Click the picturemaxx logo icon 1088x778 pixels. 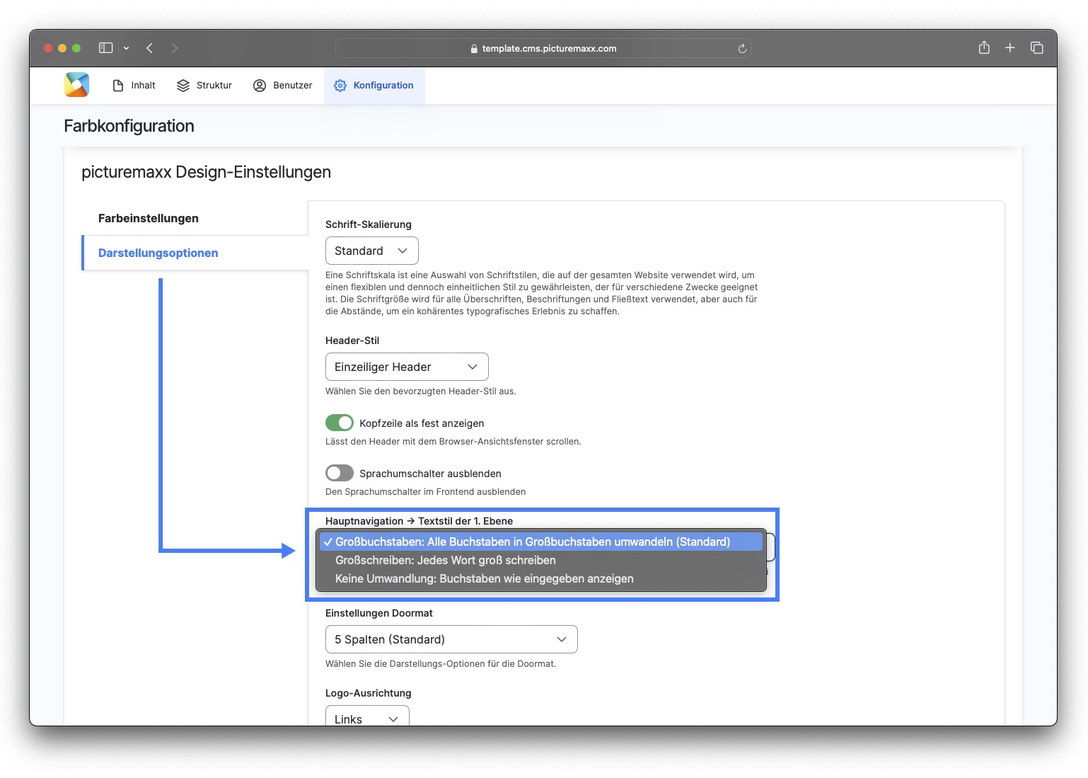(76, 85)
